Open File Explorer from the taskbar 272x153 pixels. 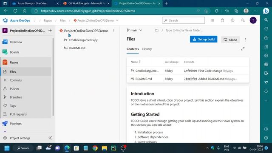104,148
